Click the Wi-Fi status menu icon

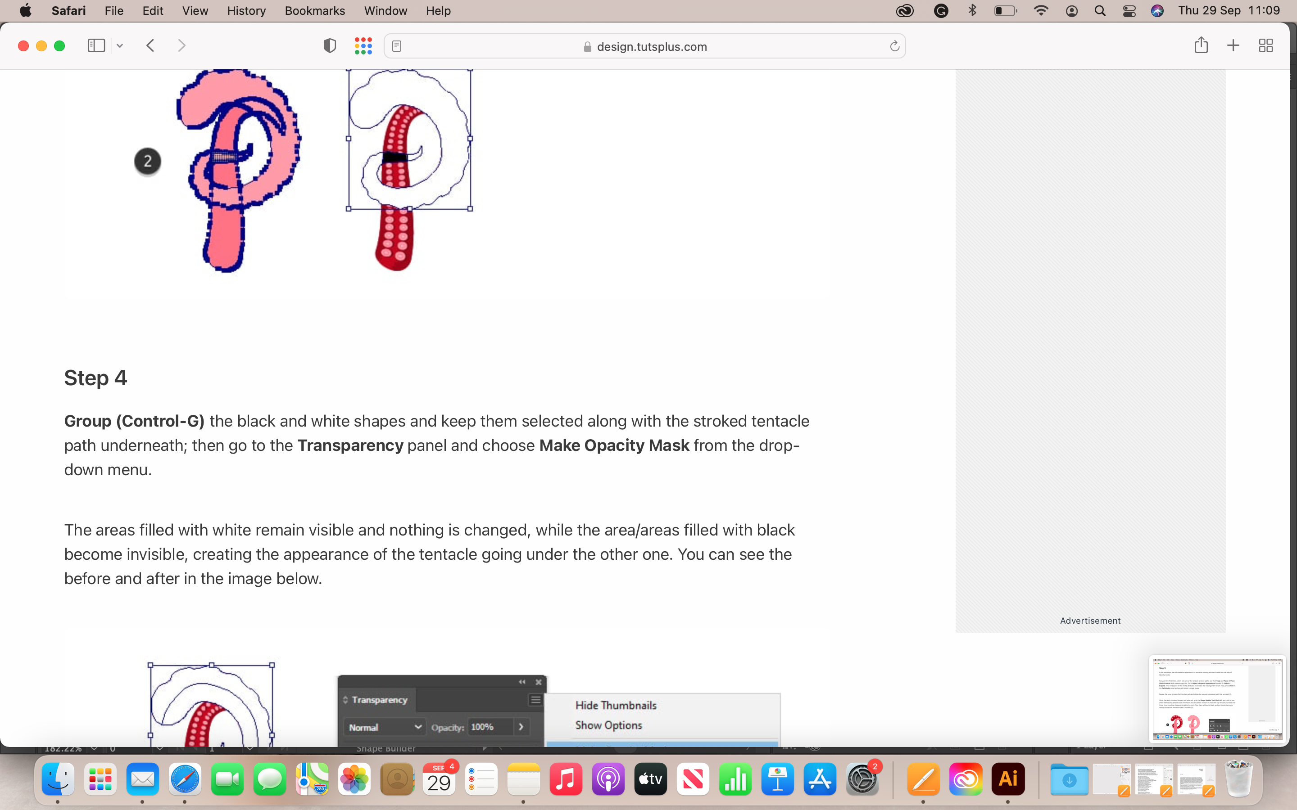click(x=1040, y=11)
